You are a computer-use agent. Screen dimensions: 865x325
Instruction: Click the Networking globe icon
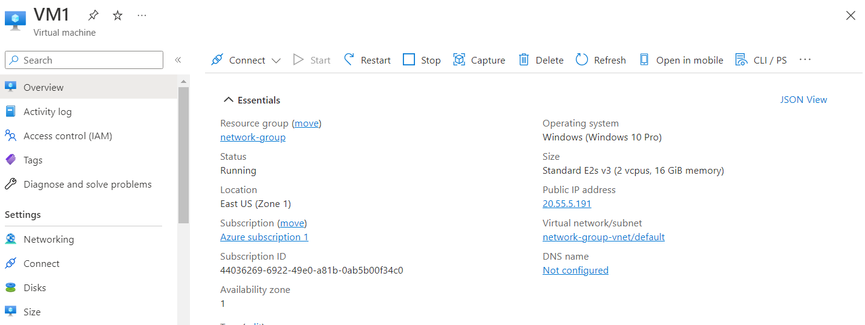[10, 239]
